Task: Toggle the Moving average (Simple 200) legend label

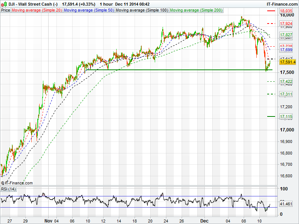Action: pyautogui.click(x=197, y=10)
